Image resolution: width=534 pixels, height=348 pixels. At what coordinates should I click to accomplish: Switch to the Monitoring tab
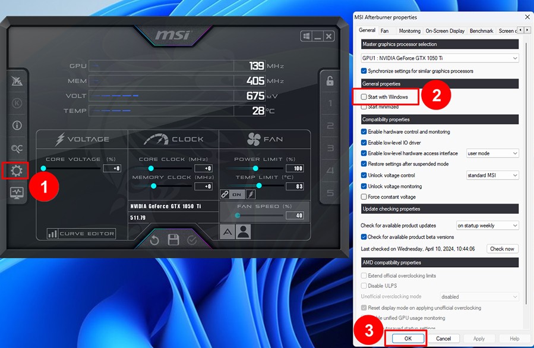409,31
